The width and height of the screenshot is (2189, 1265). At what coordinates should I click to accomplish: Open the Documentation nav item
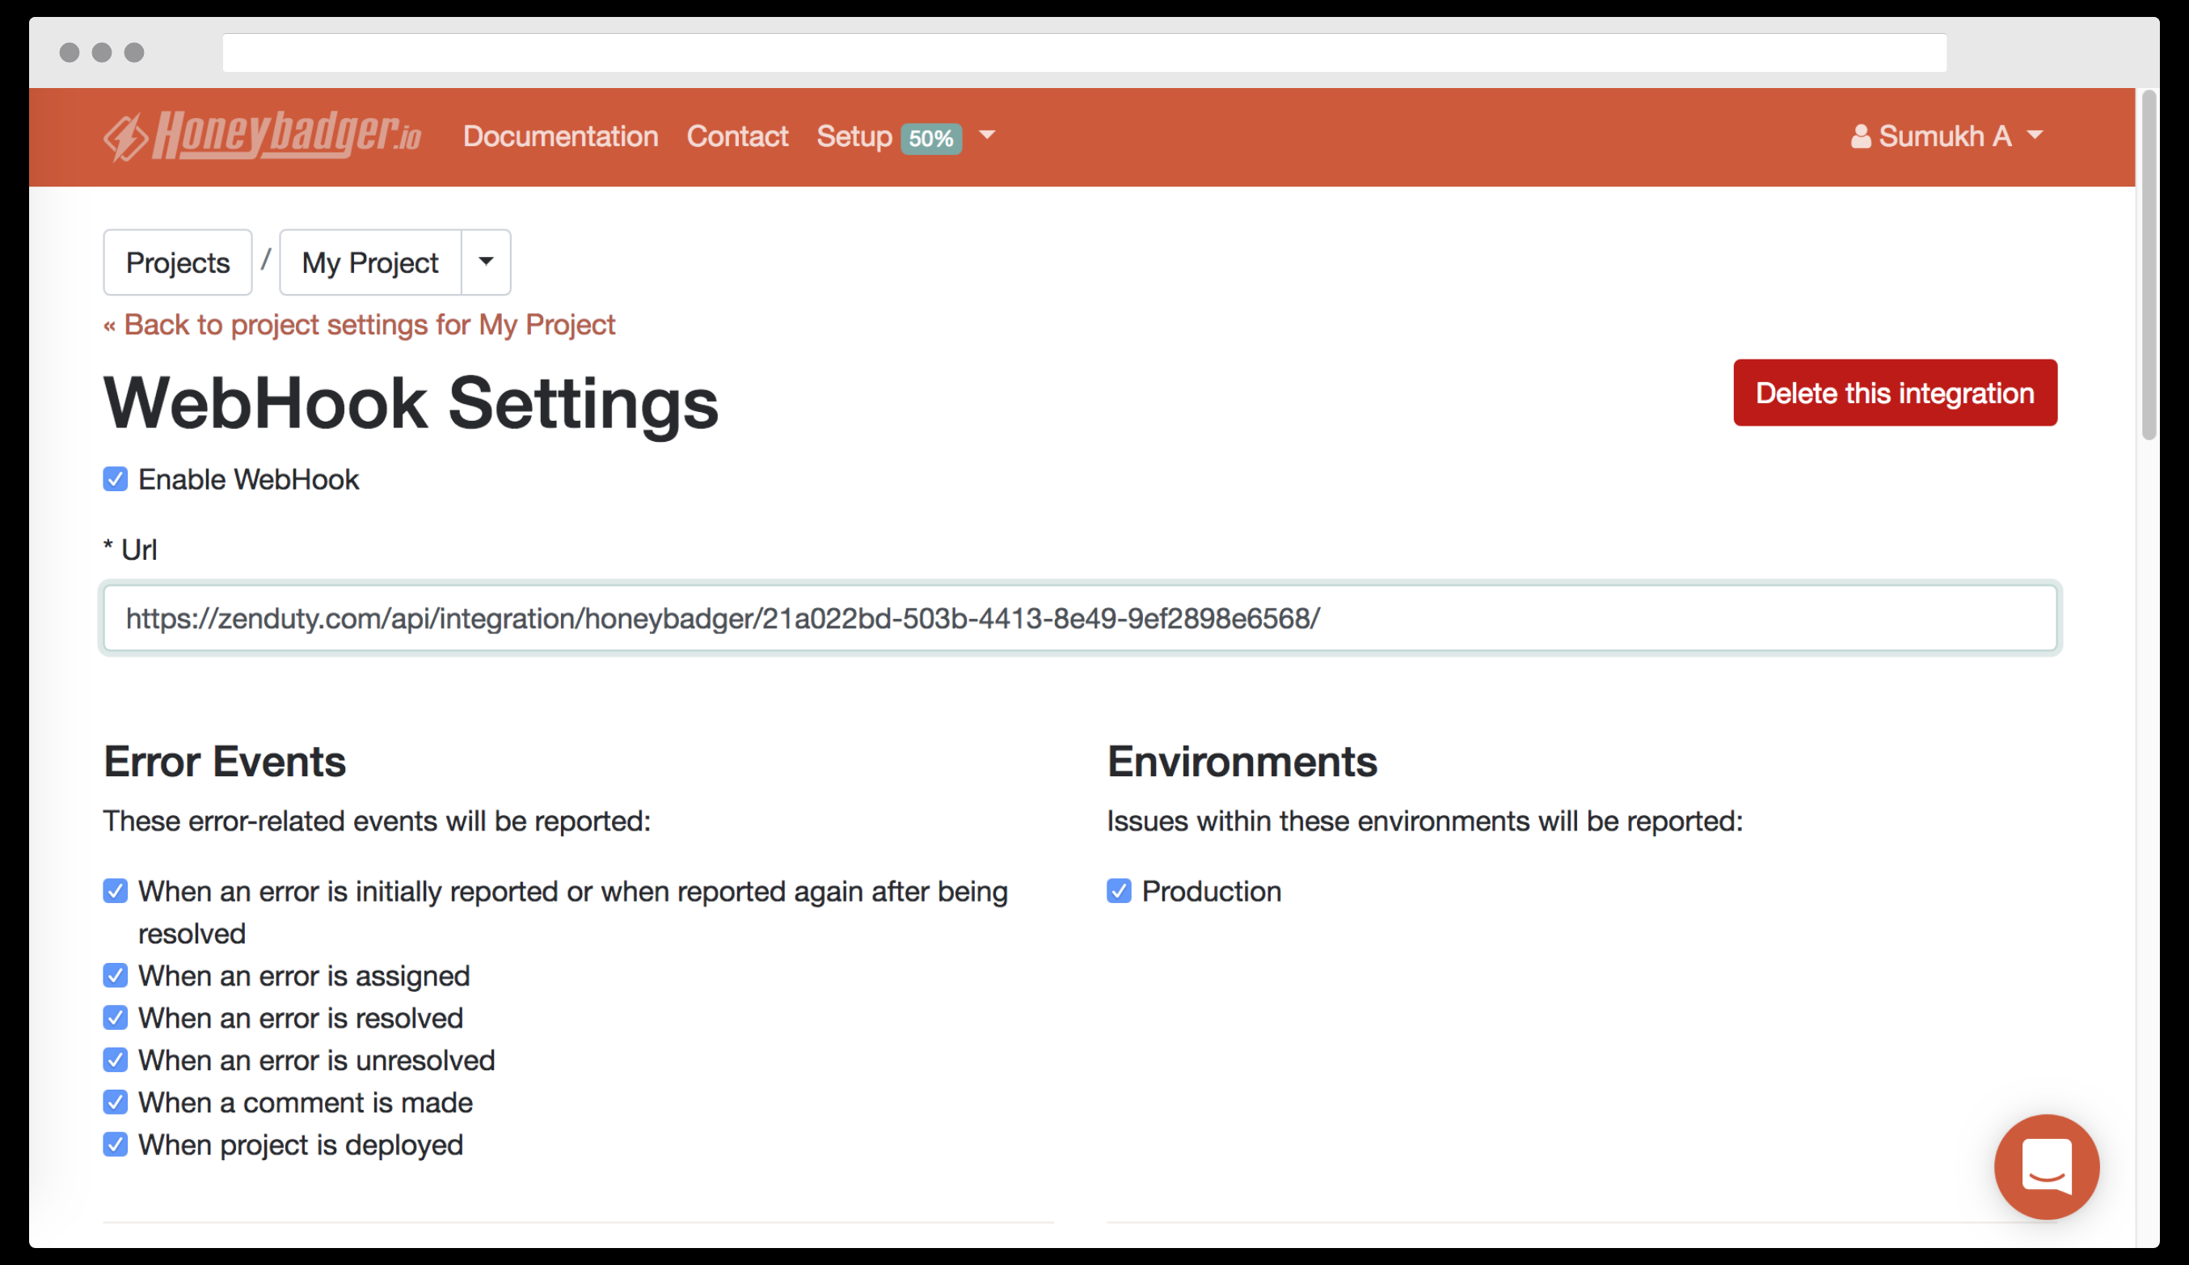pos(559,137)
